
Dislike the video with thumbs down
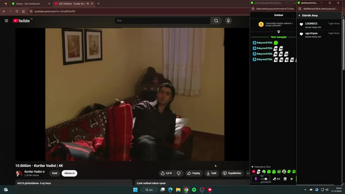pyautogui.click(x=179, y=173)
